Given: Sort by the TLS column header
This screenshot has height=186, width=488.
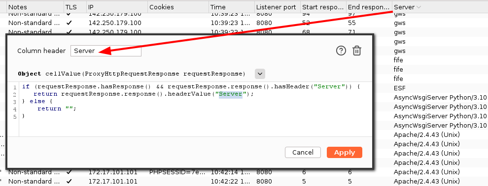Looking at the screenshot, I should click(x=74, y=7).
